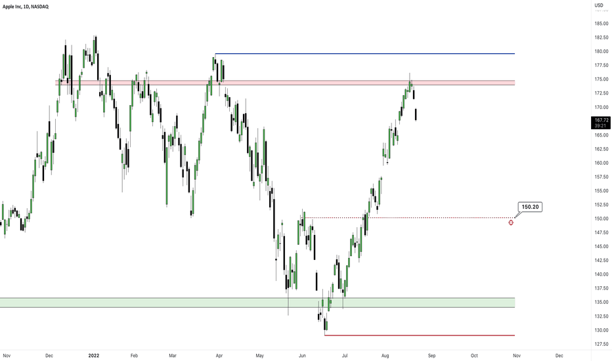Click the Jul label on time axis
The width and height of the screenshot is (612, 361).
pos(345,356)
